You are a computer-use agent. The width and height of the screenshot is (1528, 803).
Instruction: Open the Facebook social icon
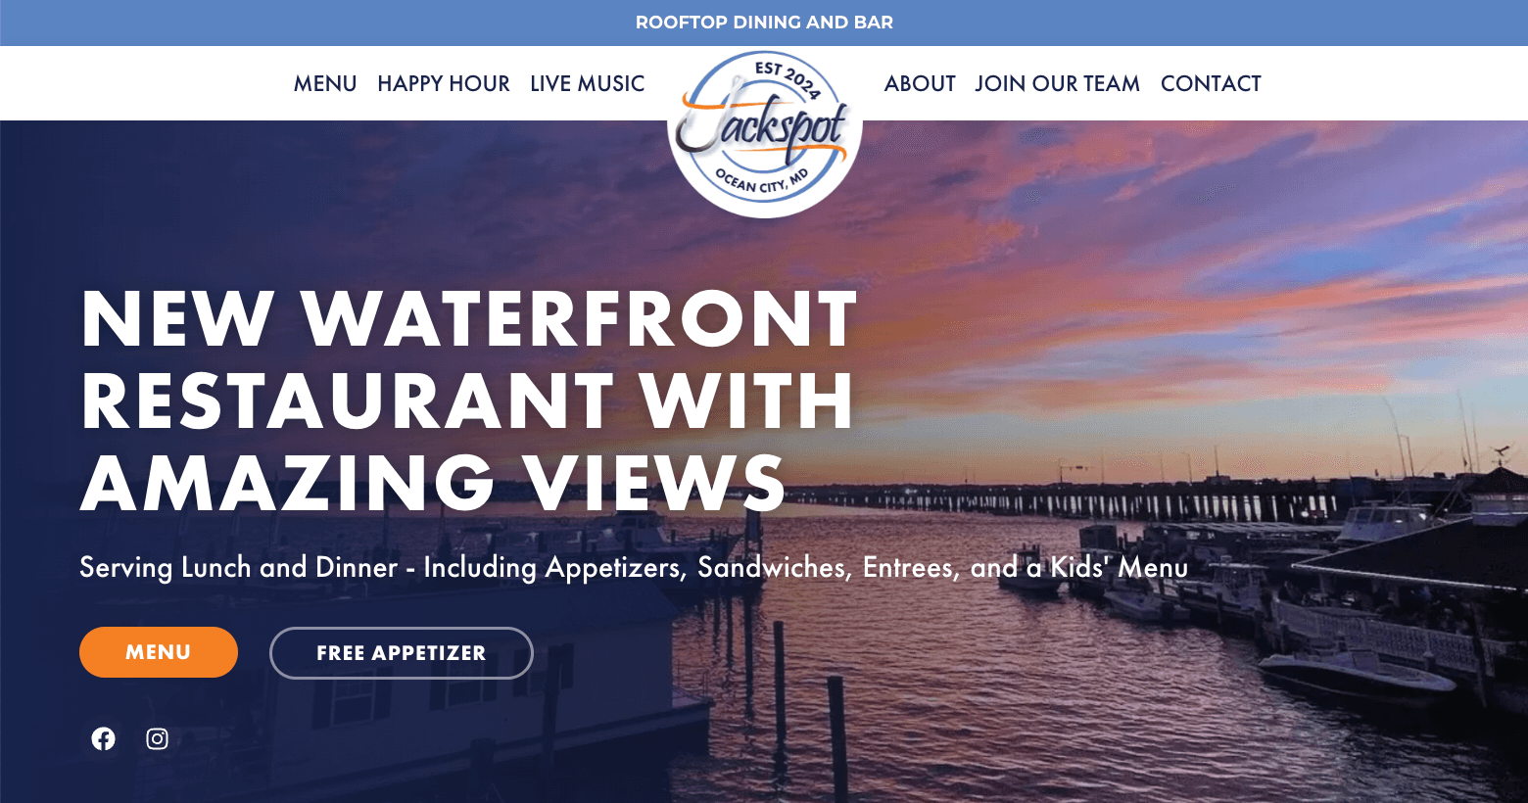point(103,738)
